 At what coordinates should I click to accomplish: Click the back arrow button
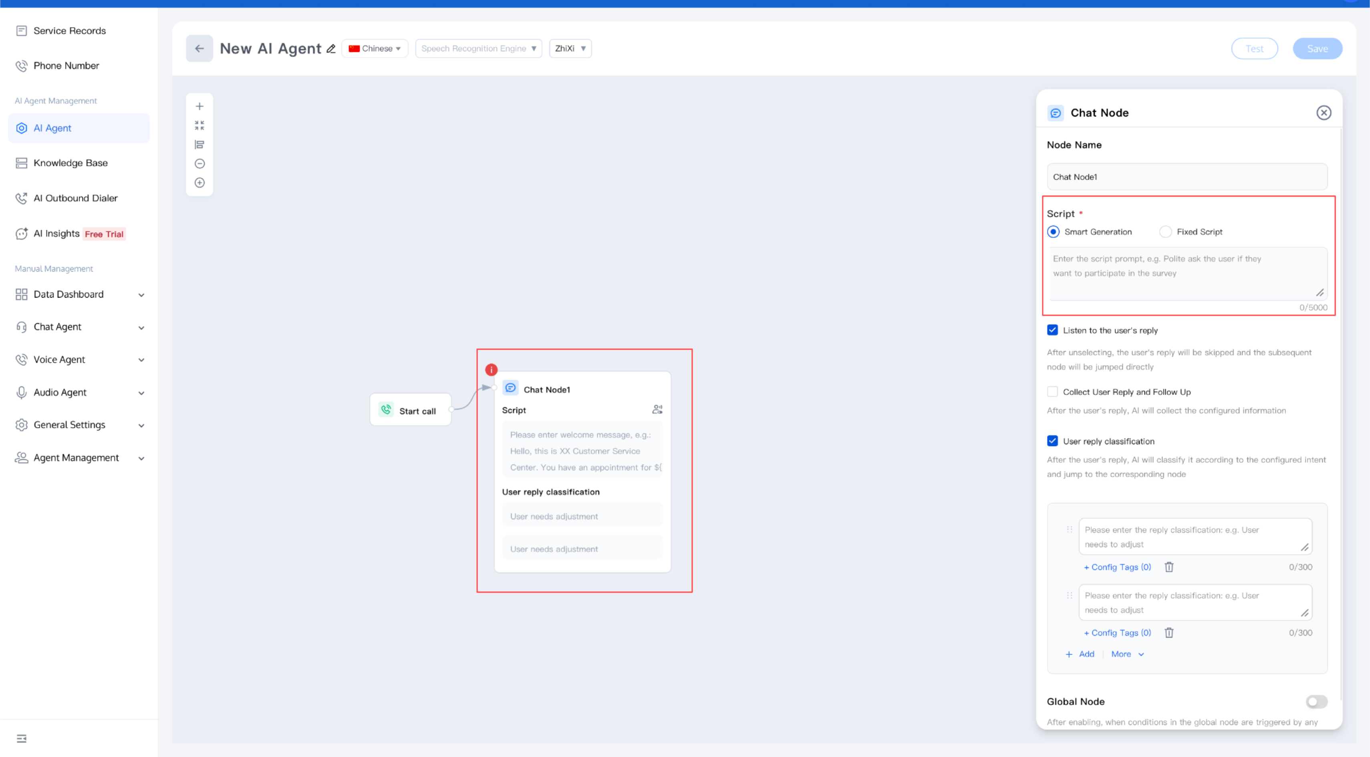pos(199,48)
